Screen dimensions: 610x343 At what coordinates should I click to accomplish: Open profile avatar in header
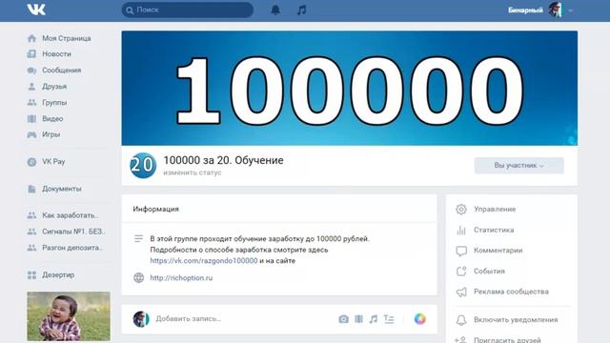click(555, 10)
